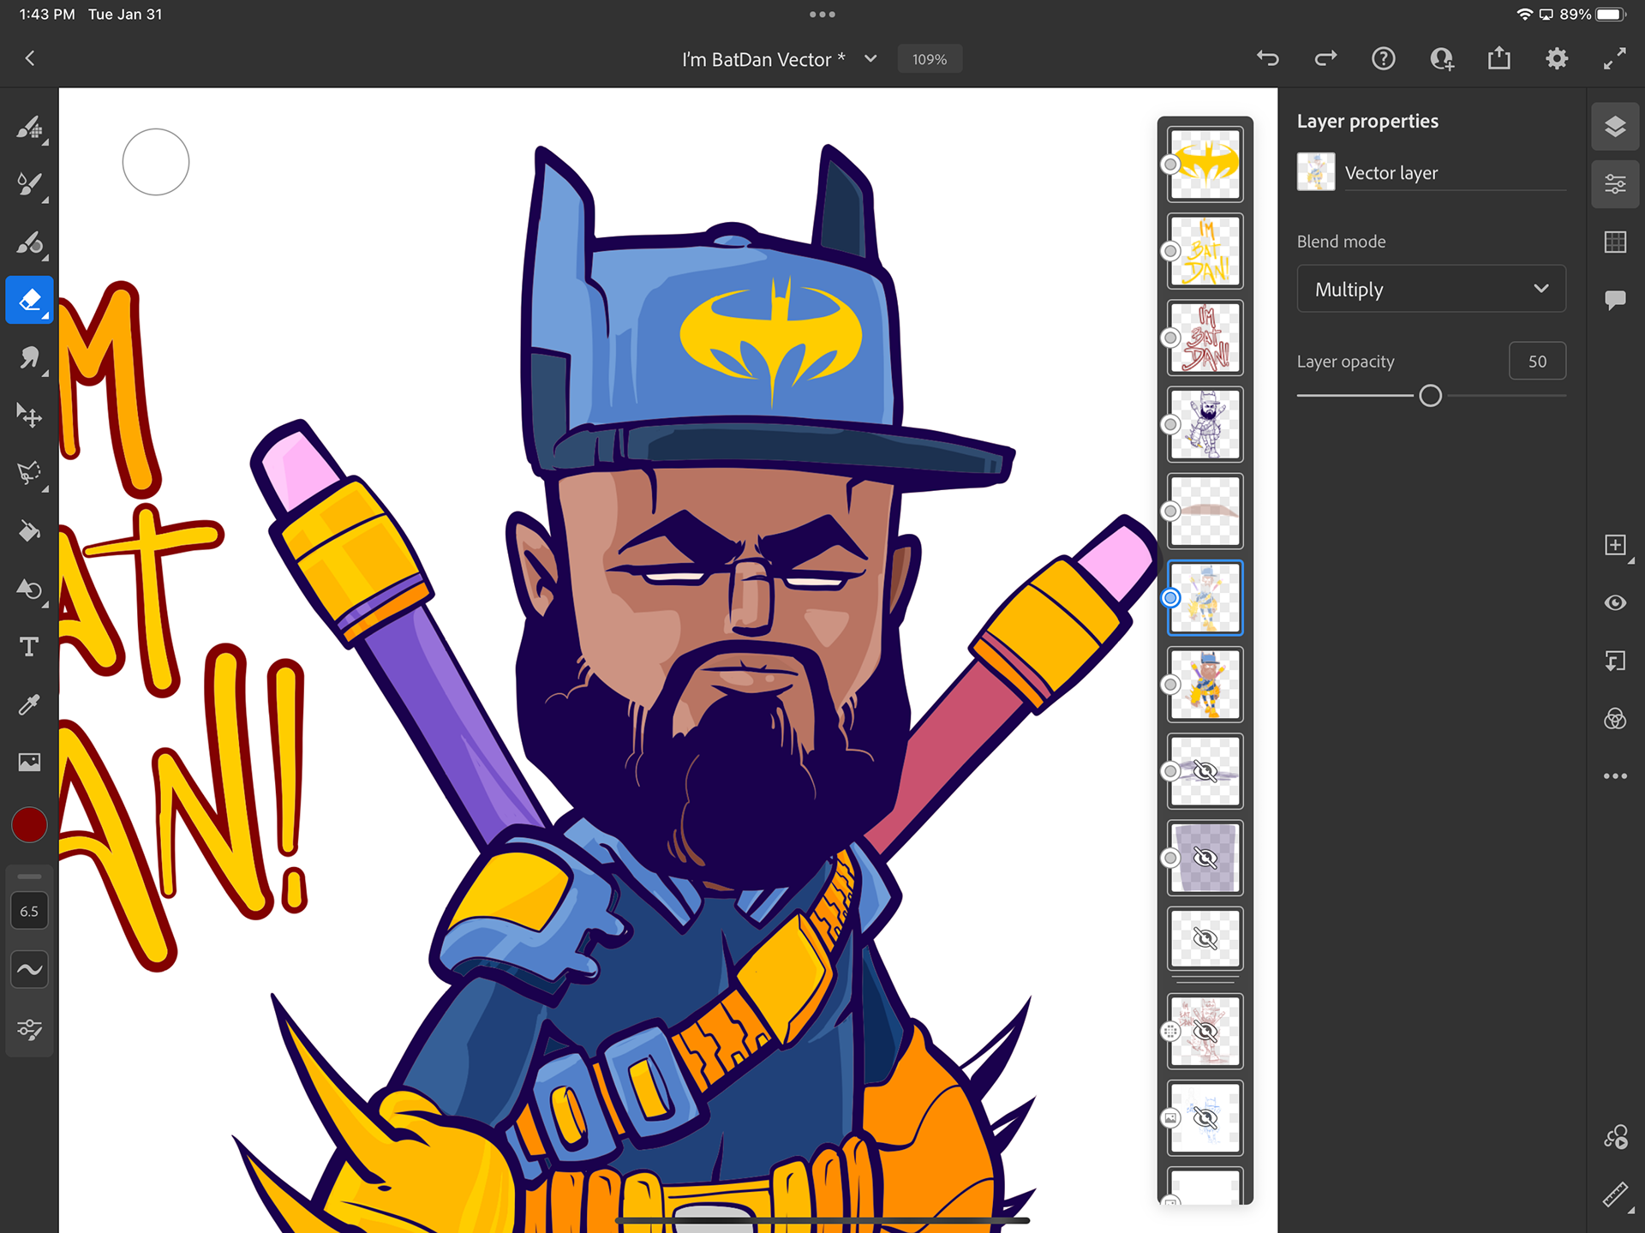Open the I'm BatDan Vector title

click(763, 59)
